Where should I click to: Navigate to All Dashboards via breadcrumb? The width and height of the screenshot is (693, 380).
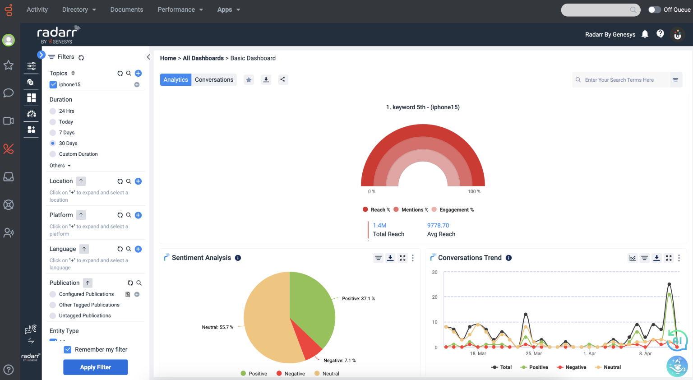[x=203, y=58]
